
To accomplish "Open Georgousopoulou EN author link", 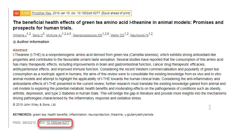I will point(87,35).
